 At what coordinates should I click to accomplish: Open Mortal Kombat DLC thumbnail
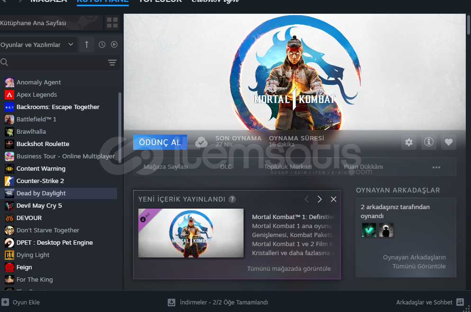191,233
